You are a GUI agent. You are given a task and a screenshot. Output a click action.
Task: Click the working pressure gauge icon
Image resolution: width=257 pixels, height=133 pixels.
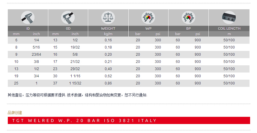tap(148, 17)
